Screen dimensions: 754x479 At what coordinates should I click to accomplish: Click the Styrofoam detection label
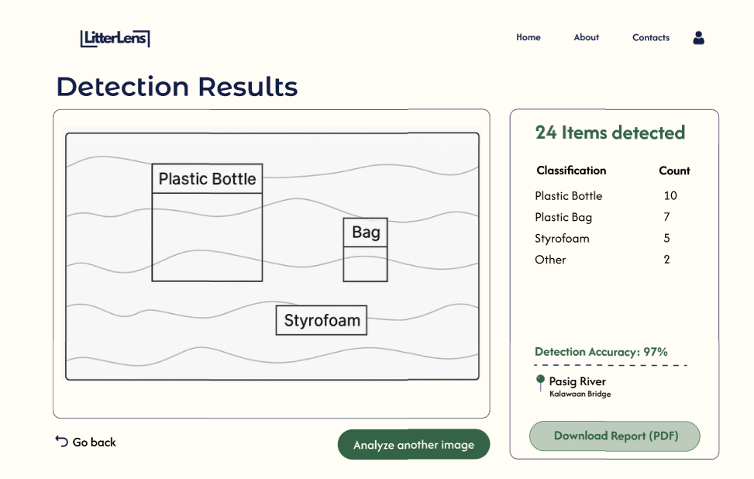(x=322, y=320)
